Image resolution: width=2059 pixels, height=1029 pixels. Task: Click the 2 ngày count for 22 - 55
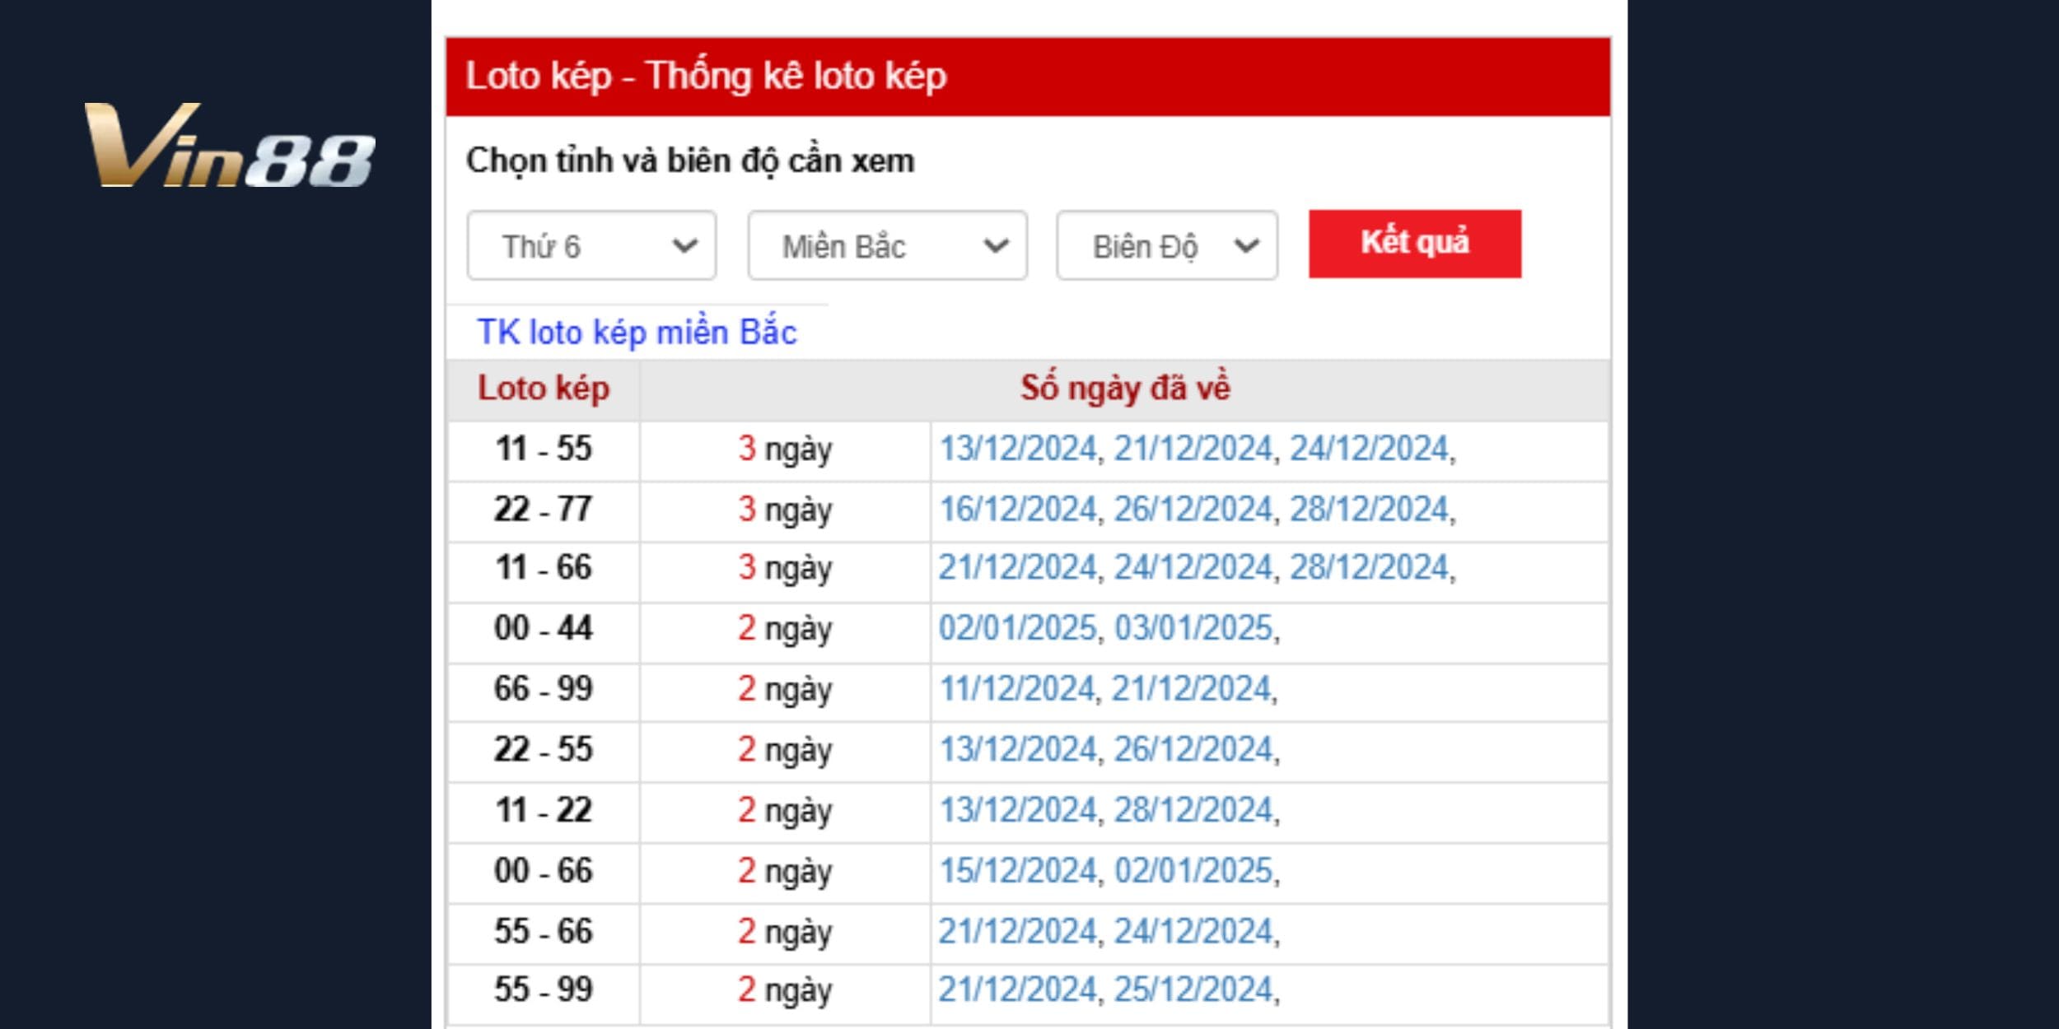(785, 750)
